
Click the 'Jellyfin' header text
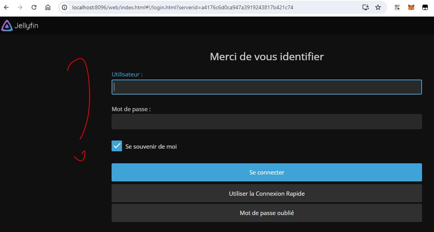click(x=26, y=26)
